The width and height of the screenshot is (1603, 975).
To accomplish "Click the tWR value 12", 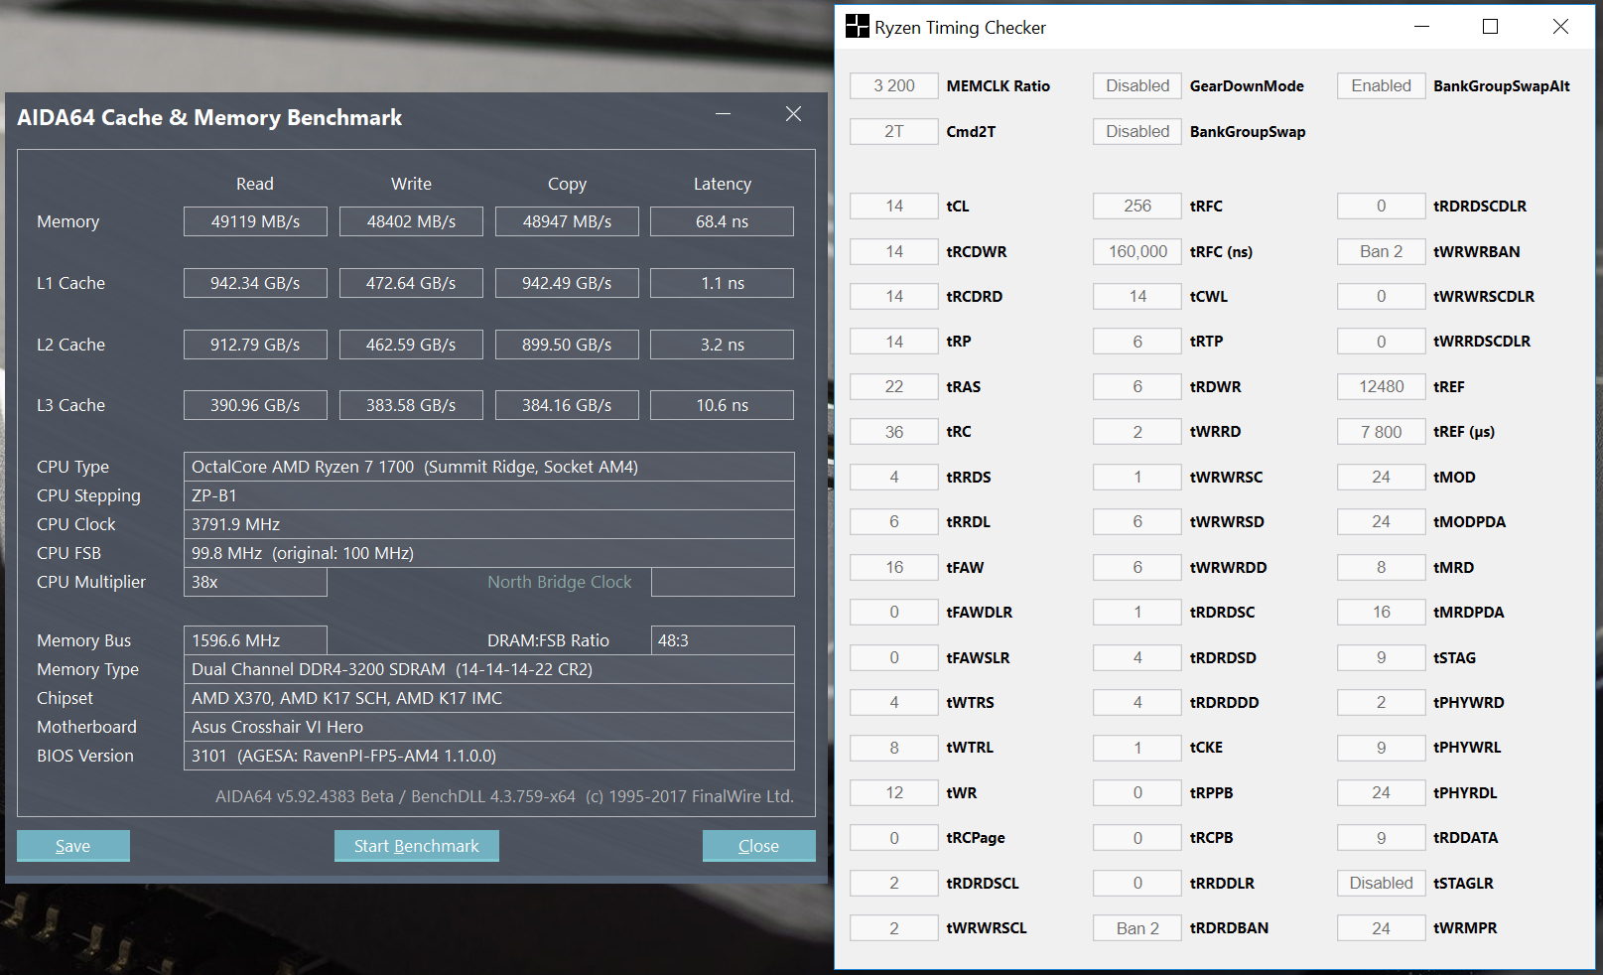I will pyautogui.click(x=894, y=792).
